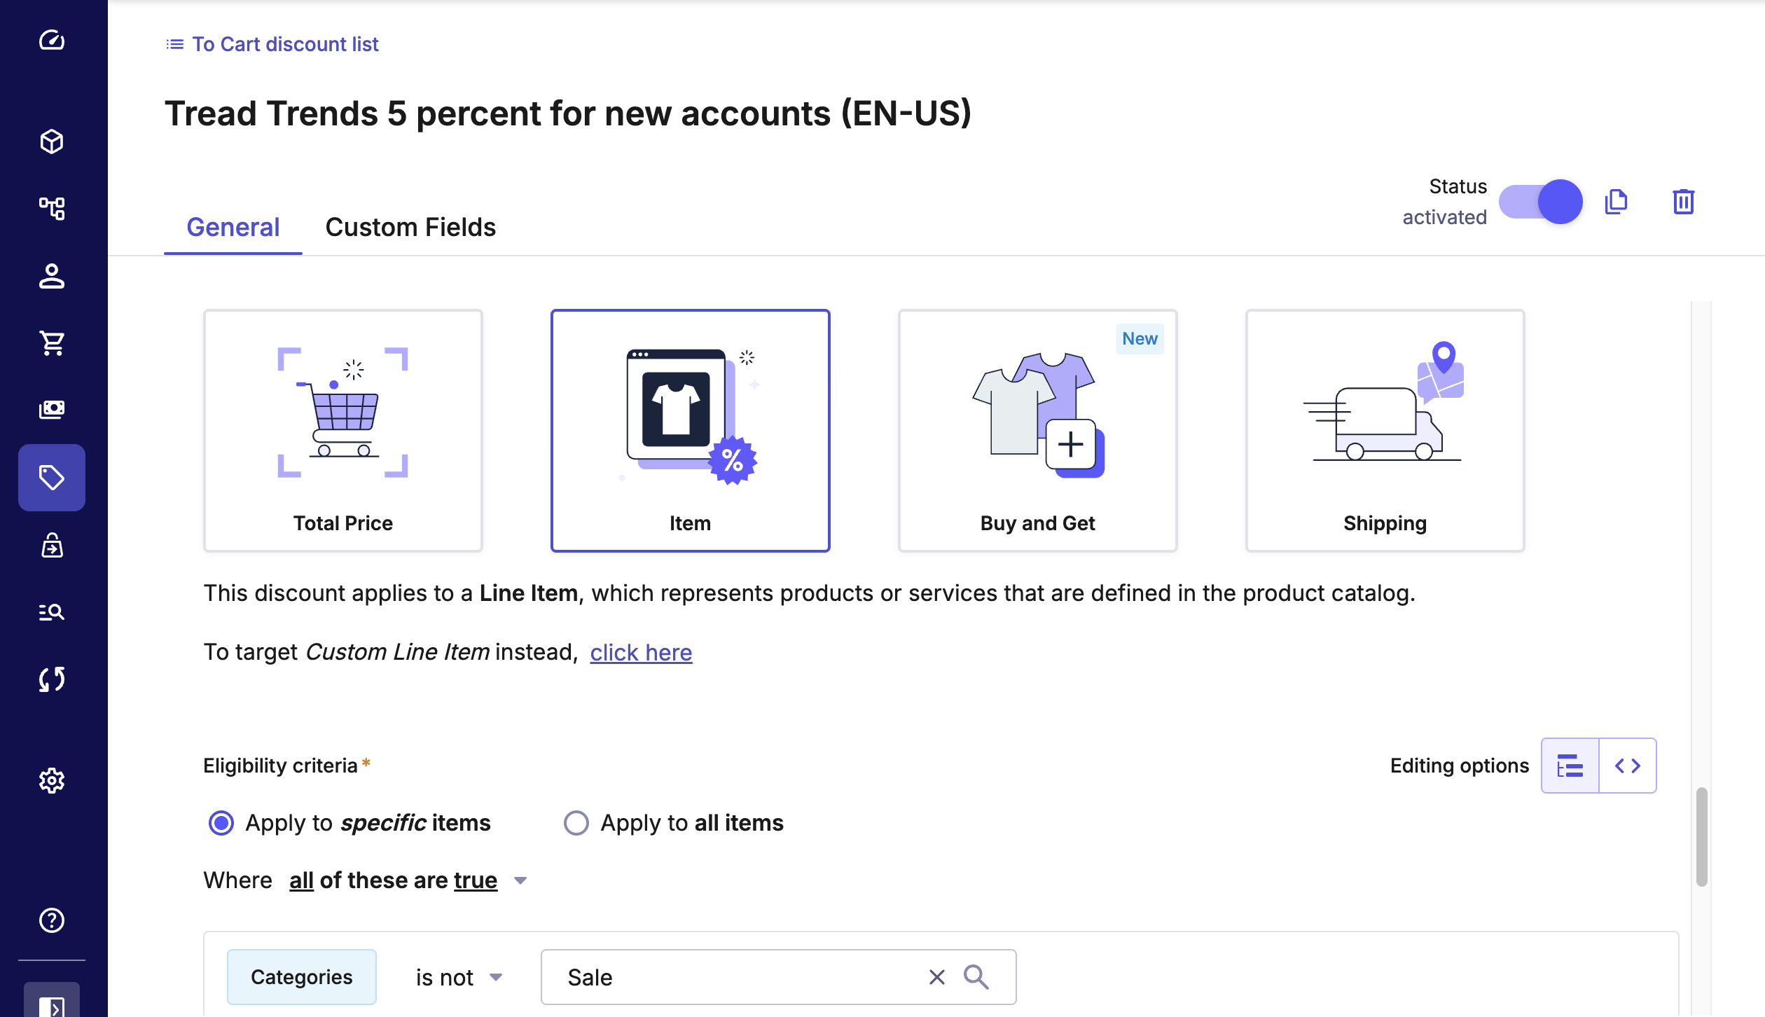This screenshot has height=1017, width=1765.
Task: Select the General tab
Action: [x=233, y=227]
